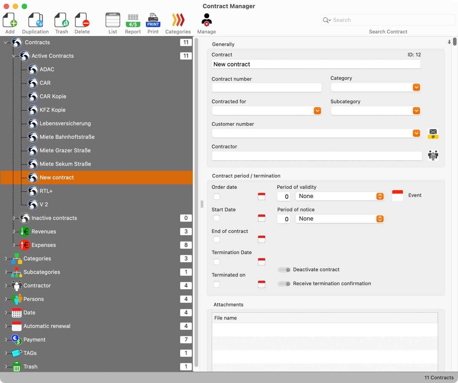Viewport: 458px width, 383px height.
Task: Expand the Inactive contracts tree node
Action: (14, 218)
